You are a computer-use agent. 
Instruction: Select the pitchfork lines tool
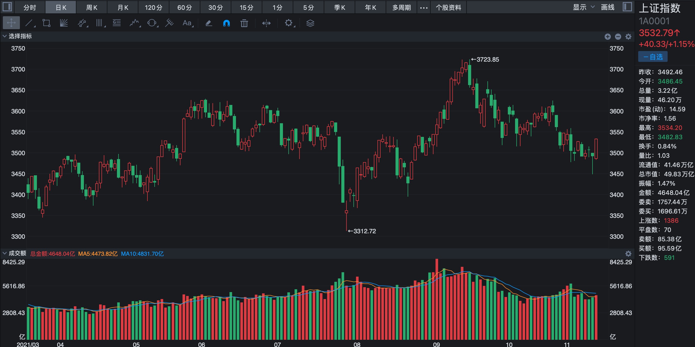click(169, 23)
